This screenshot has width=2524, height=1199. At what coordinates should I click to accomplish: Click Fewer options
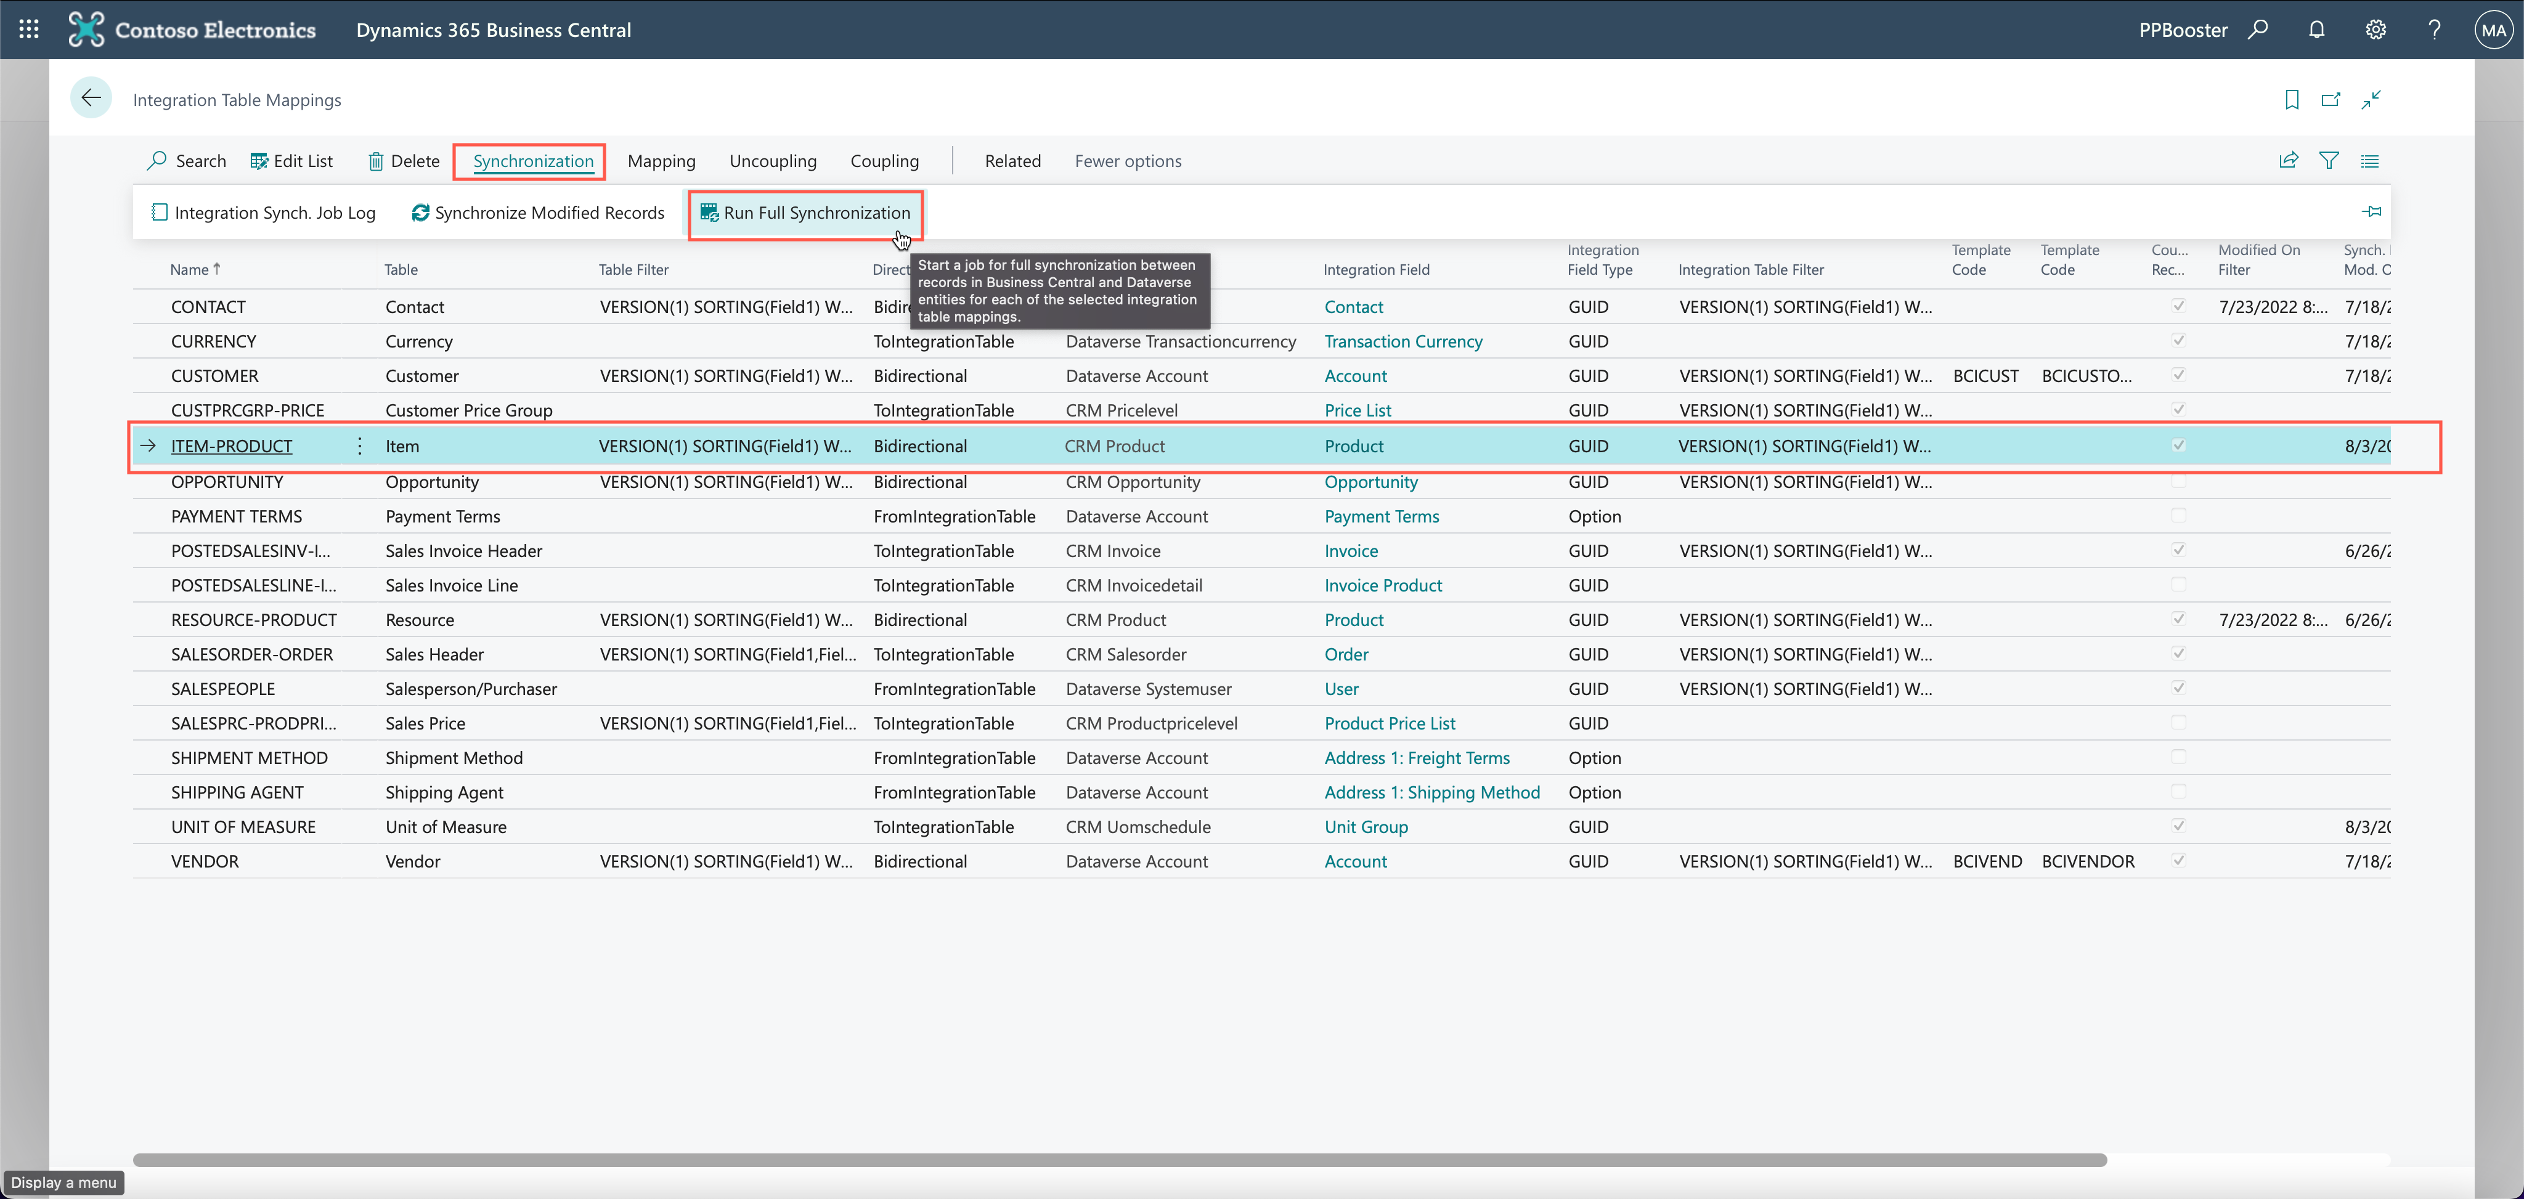(1128, 161)
